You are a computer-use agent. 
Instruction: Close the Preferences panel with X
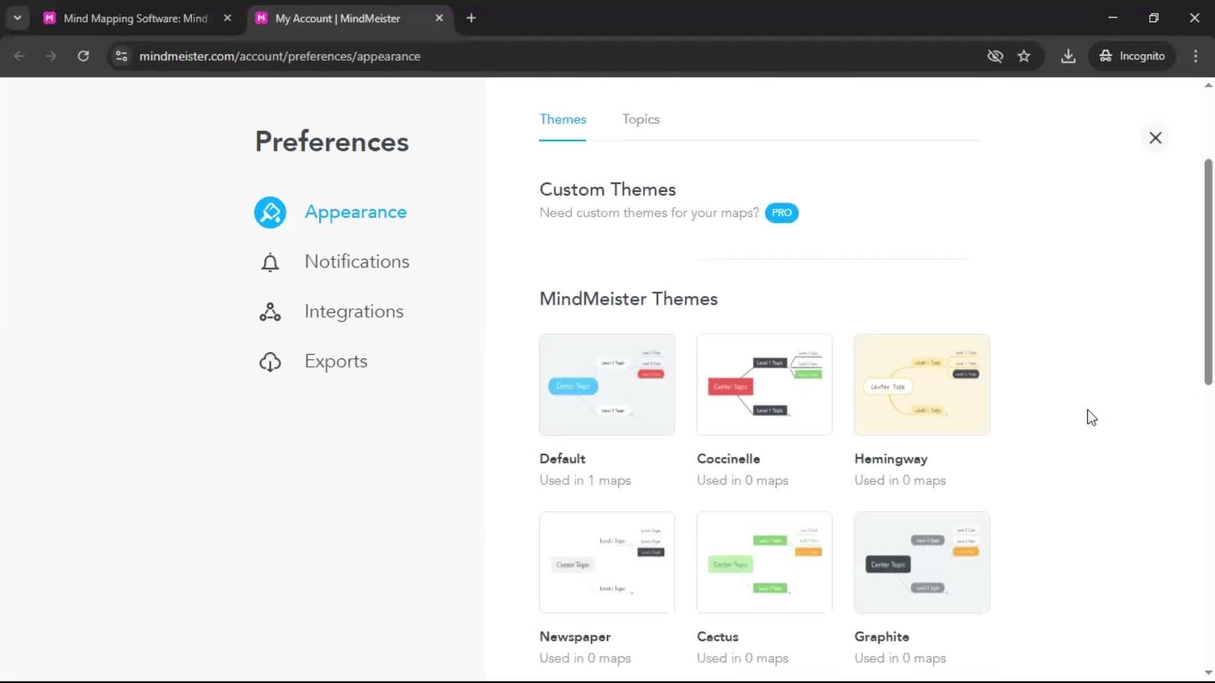point(1156,138)
